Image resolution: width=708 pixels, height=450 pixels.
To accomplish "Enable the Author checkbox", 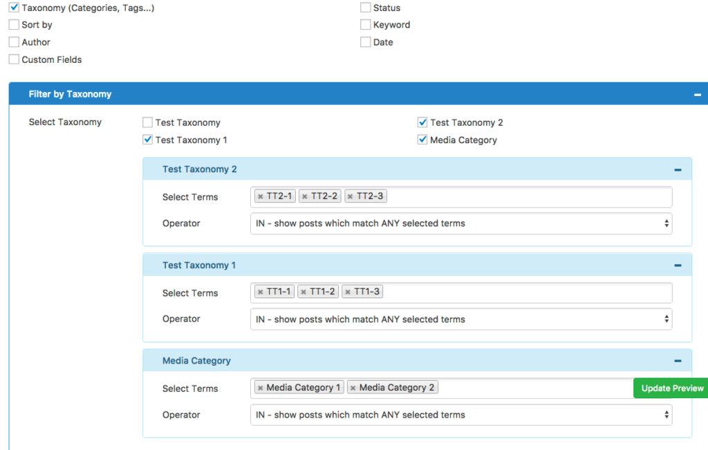I will click(14, 42).
